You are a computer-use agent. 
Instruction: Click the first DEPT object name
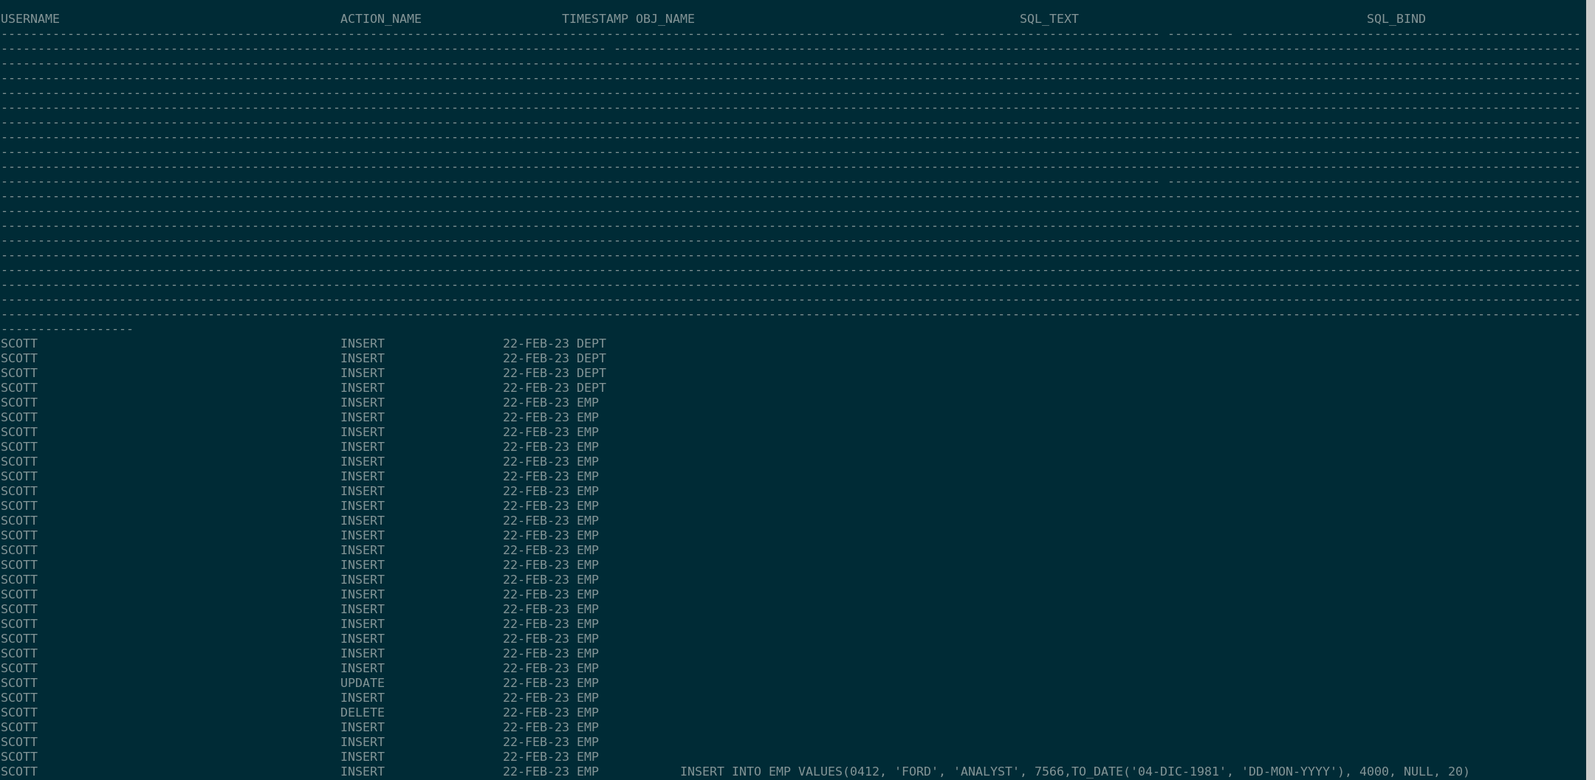coord(591,343)
